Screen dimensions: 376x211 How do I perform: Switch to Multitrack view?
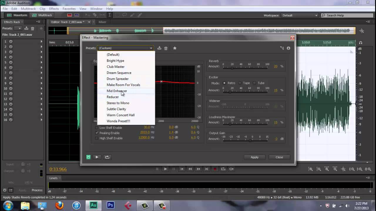pyautogui.click(x=42, y=15)
